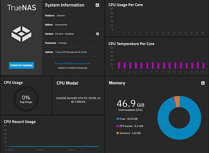Viewport: 209px width, 153px height.
Task: Click the orange Services legend dot
Action: [117, 133]
